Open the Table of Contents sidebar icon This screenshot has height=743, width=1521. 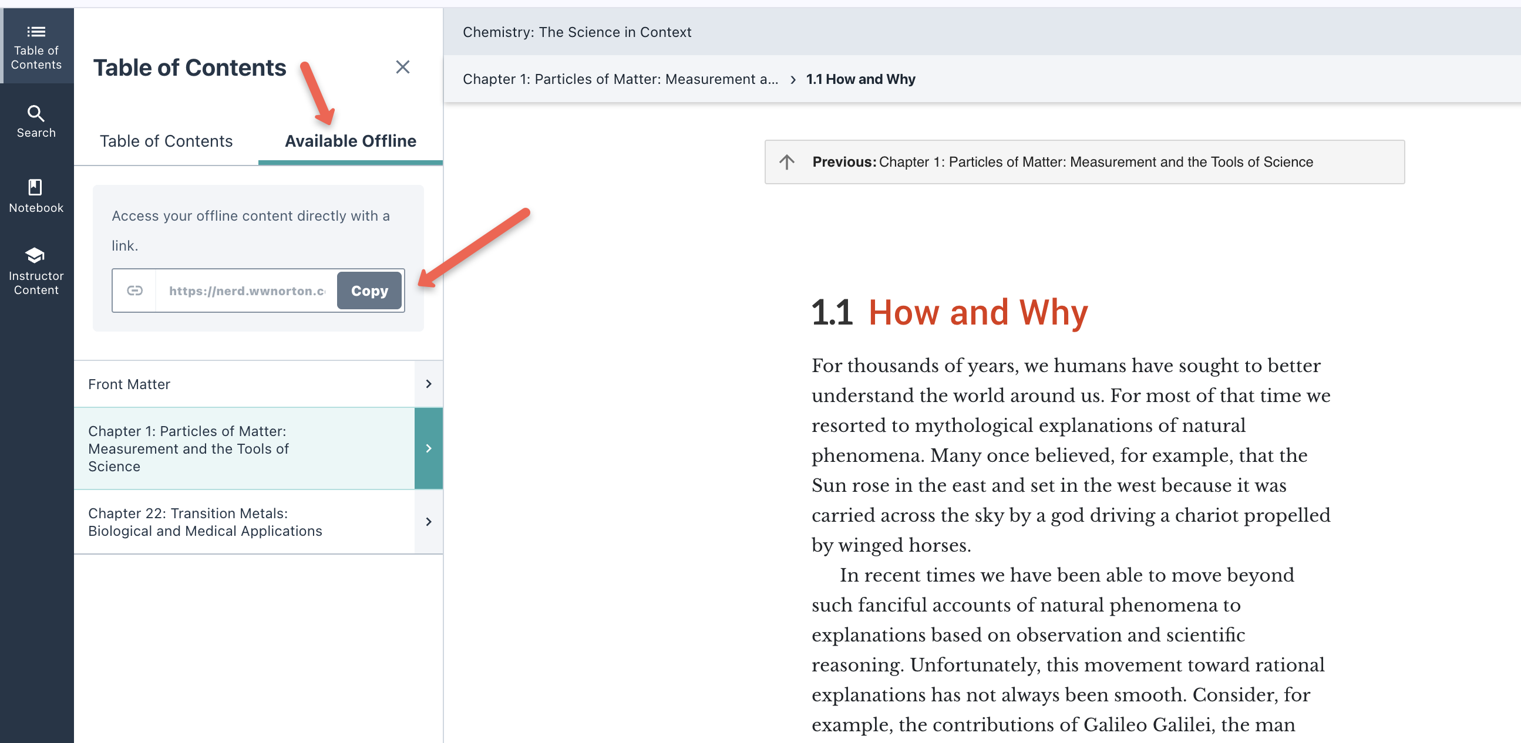36,46
